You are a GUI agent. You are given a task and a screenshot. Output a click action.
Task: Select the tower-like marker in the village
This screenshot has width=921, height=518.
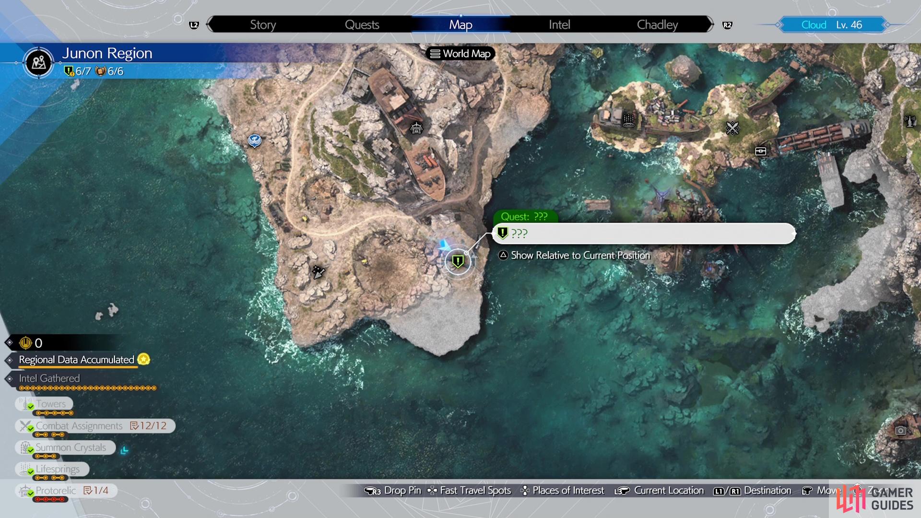point(628,120)
